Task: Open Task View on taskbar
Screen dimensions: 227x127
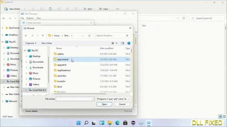Action: [94, 123]
